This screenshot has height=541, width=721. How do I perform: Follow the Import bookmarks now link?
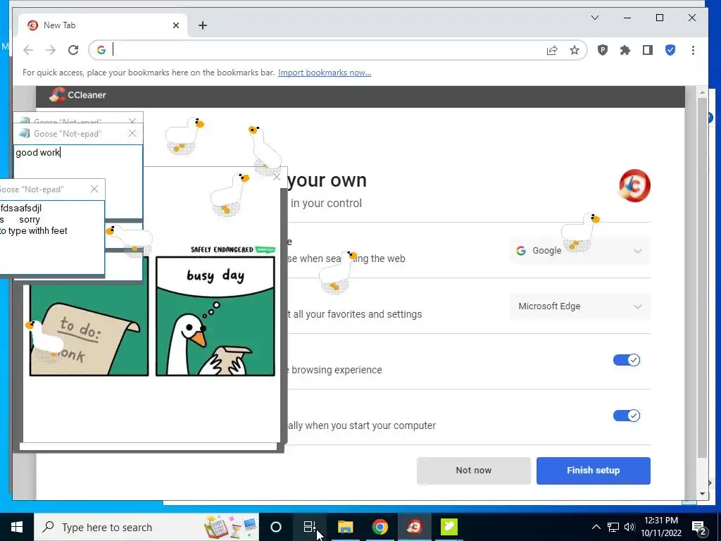tap(325, 73)
